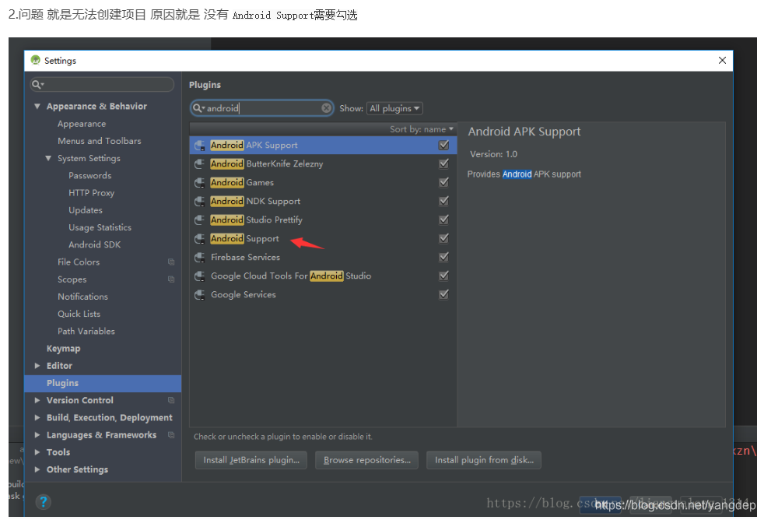Click the Android Games plugin icon
This screenshot has height=520, width=764.
pyautogui.click(x=200, y=183)
